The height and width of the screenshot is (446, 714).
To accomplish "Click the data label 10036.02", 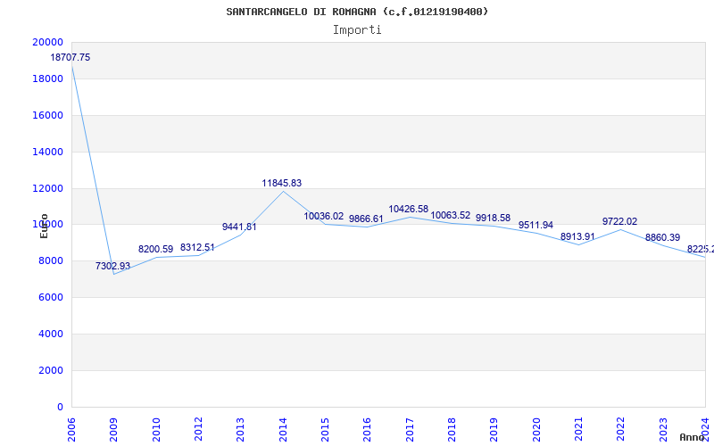I will pyautogui.click(x=324, y=216).
